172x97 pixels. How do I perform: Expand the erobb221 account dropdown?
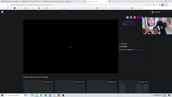click(170, 12)
